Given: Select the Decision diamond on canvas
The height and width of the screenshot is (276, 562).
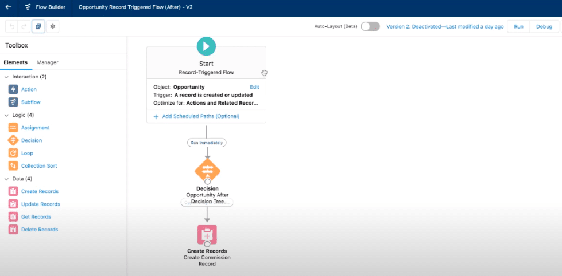Looking at the screenshot, I should [207, 171].
